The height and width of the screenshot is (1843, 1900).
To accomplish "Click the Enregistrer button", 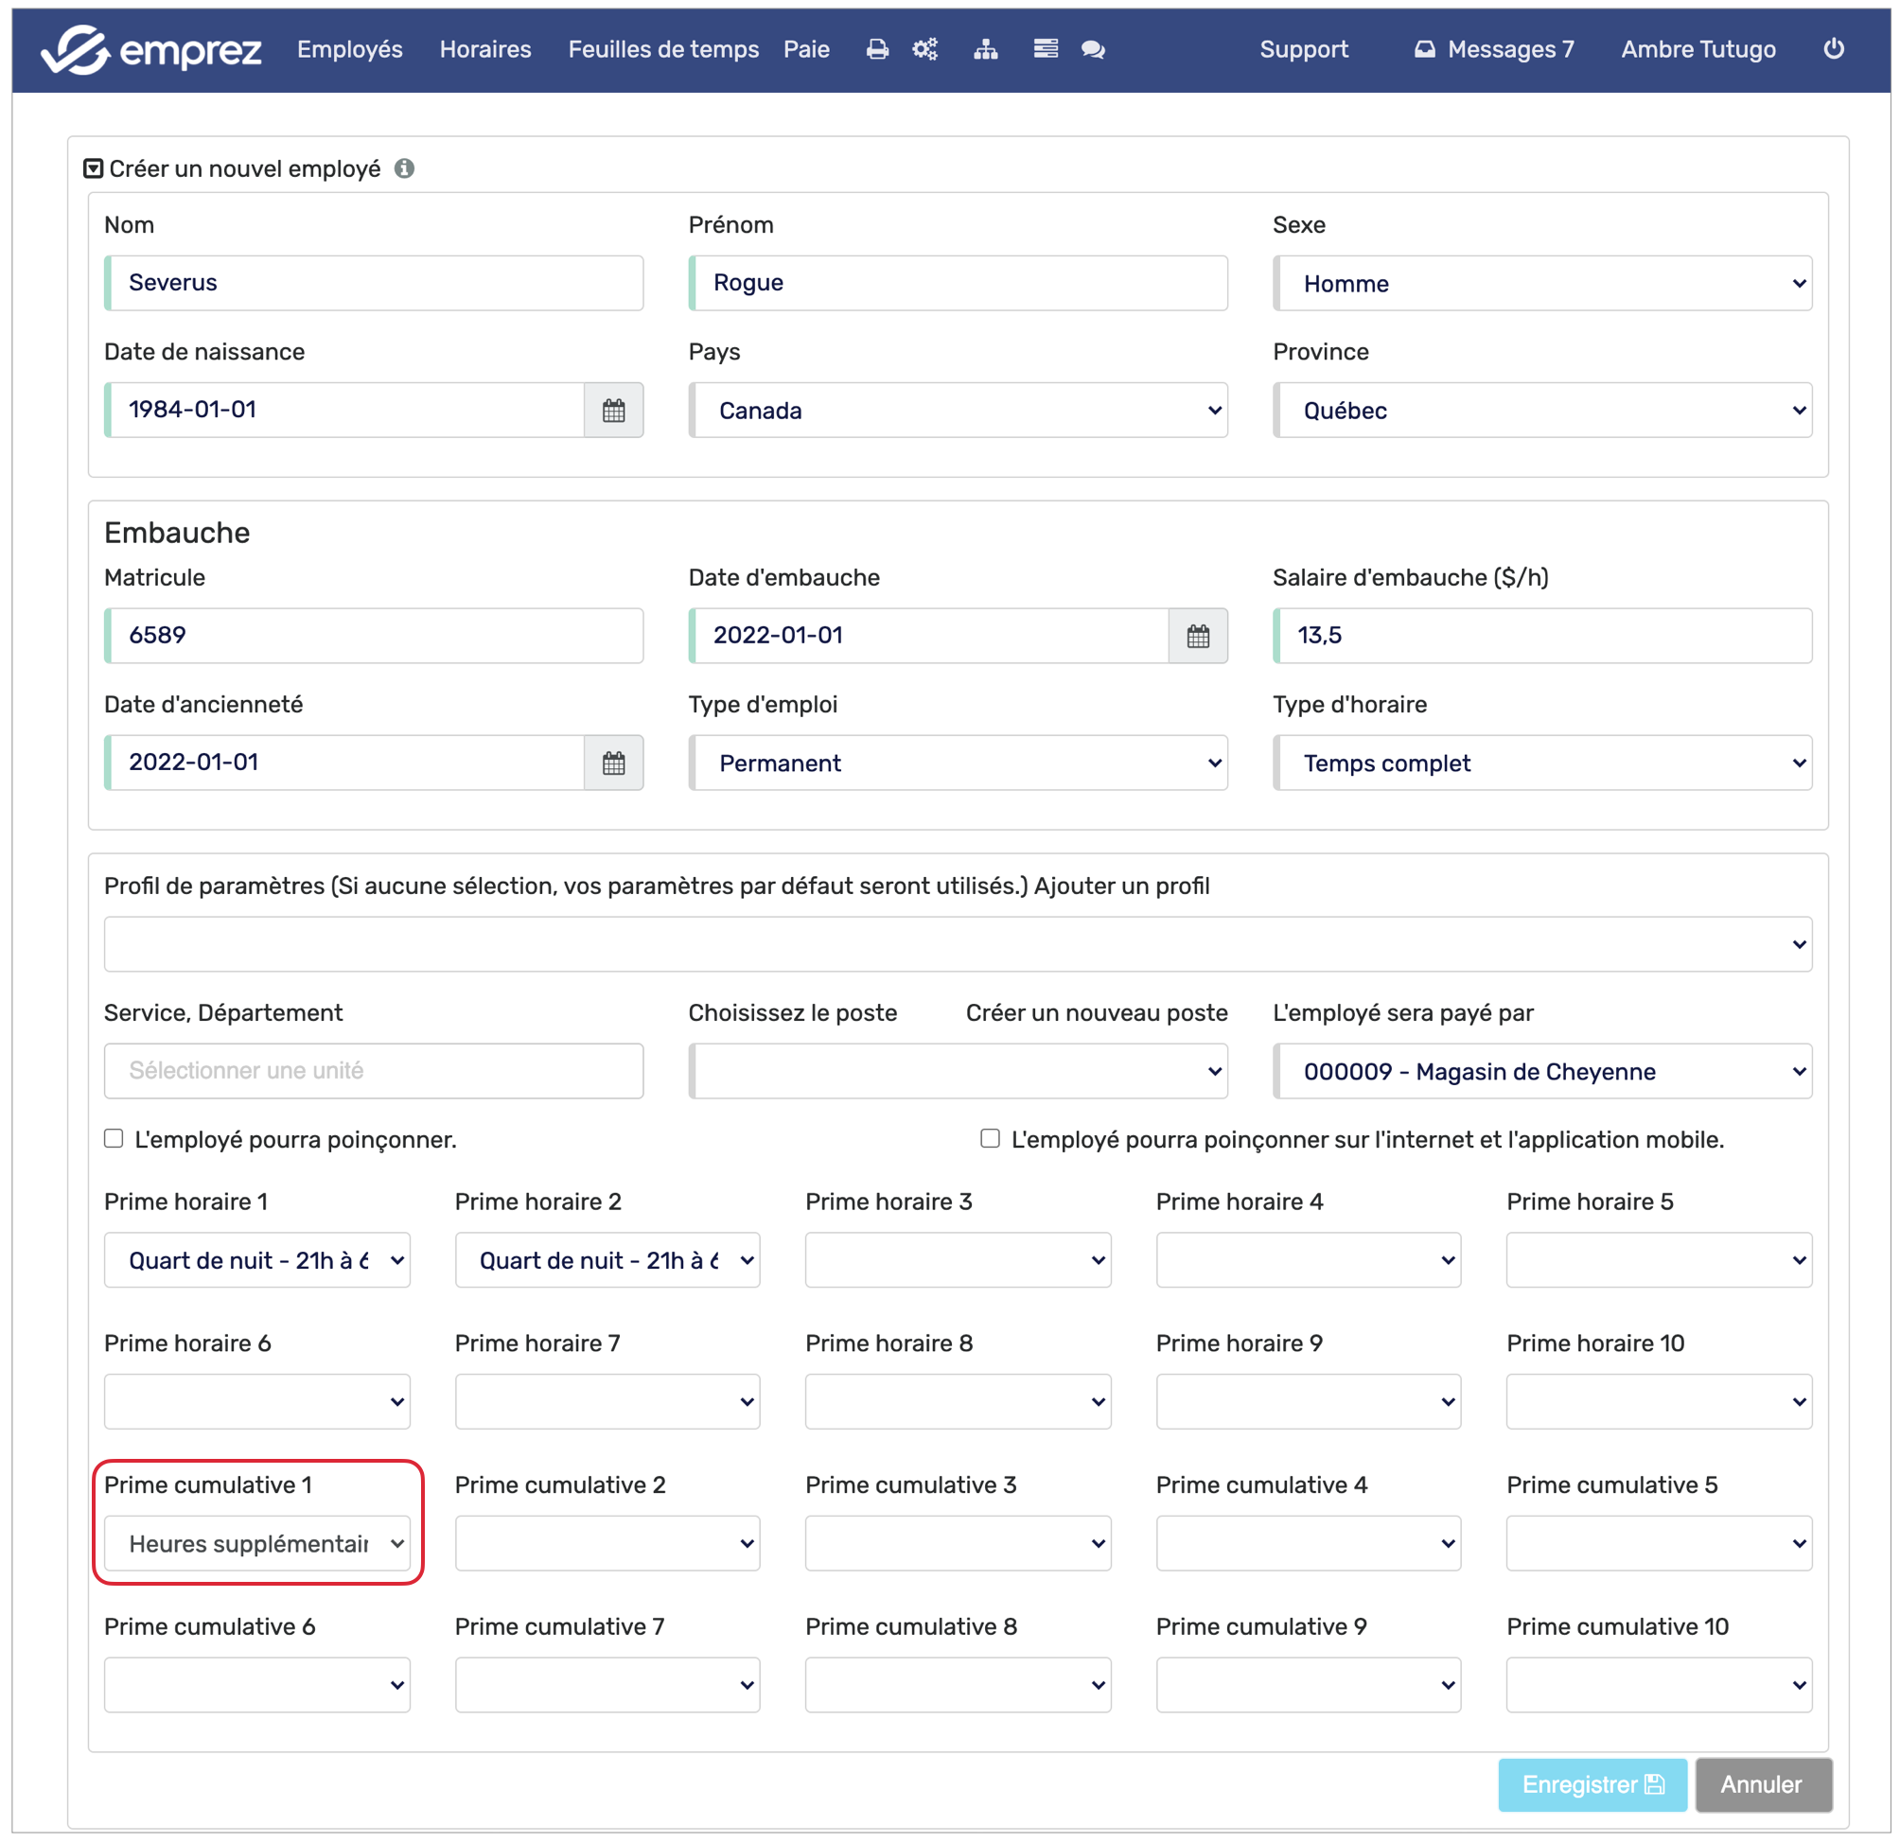I will (1592, 1783).
